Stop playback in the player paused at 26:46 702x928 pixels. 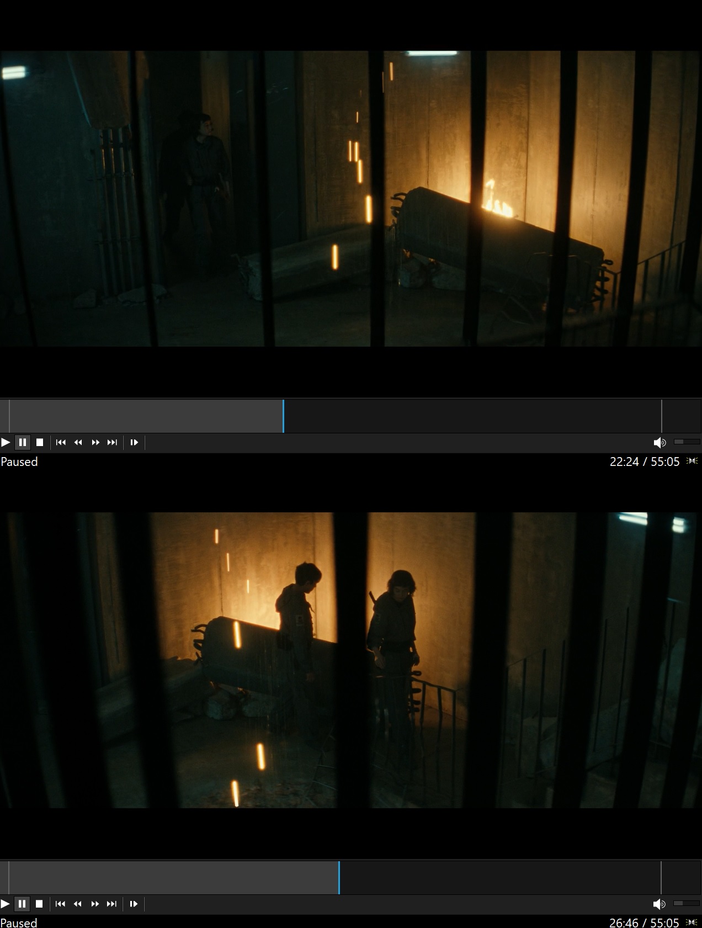tap(39, 904)
